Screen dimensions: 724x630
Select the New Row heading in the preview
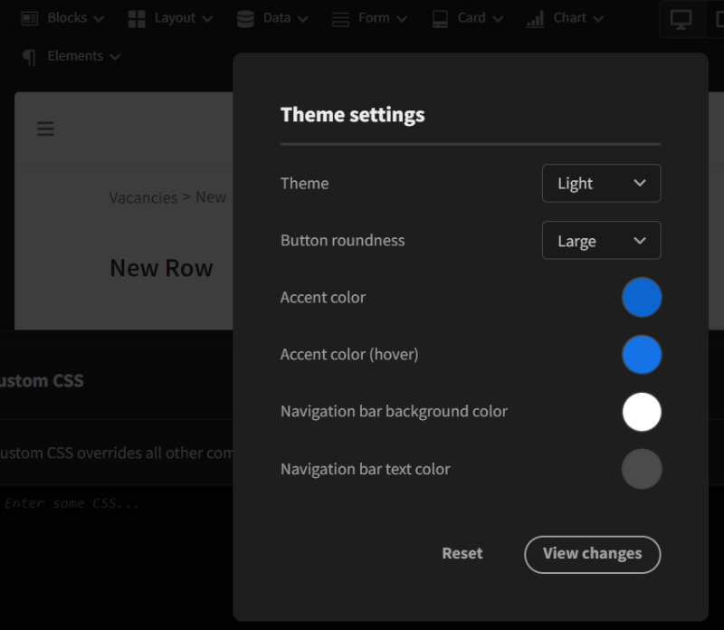tap(161, 268)
